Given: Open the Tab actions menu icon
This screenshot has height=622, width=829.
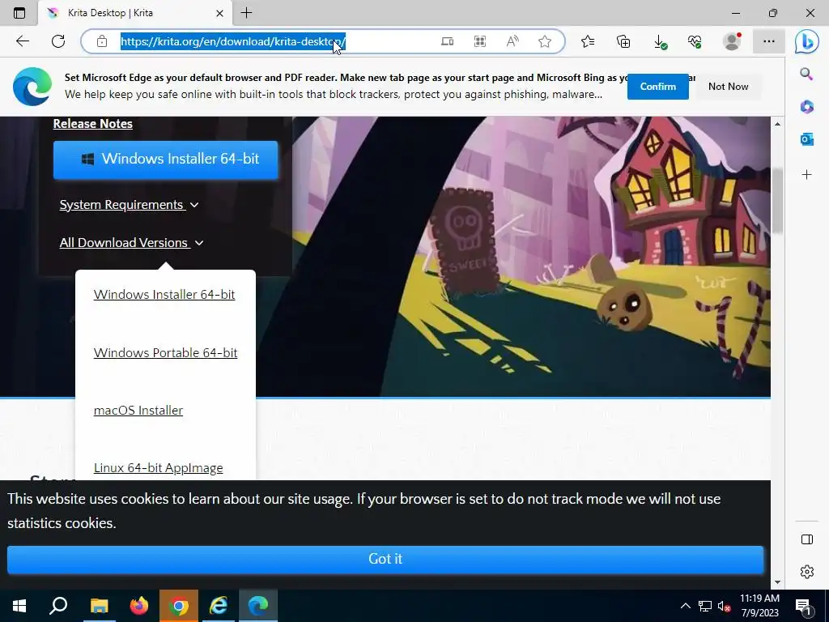Looking at the screenshot, I should coord(19,13).
